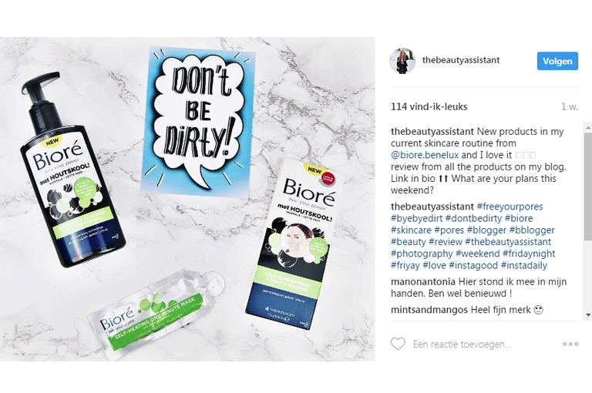
Task: Click thebeautyassistant profile picture
Action: [x=402, y=61]
